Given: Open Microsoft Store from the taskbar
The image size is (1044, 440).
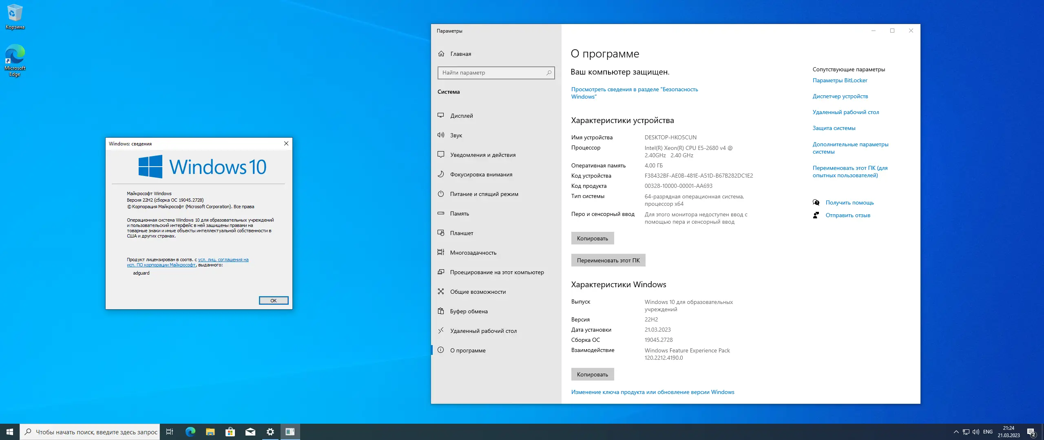Looking at the screenshot, I should pos(230,432).
